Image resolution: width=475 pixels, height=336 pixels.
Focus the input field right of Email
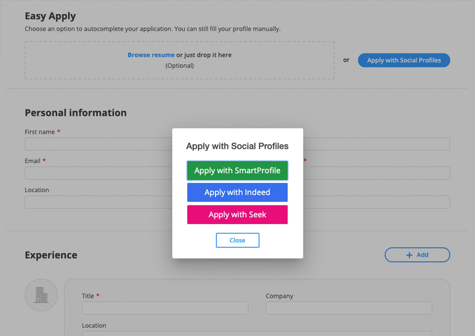(376, 173)
